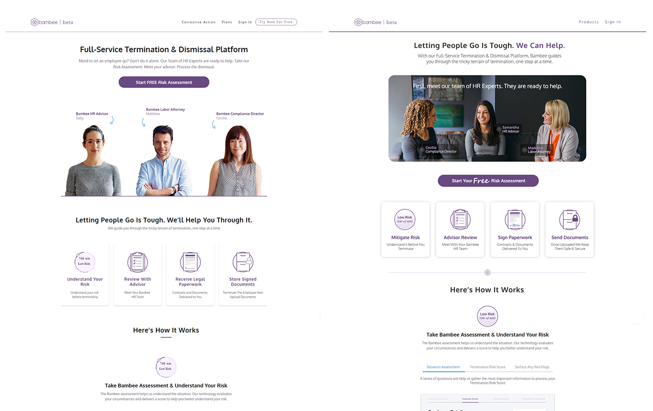Open Corrective Action in the left page nav

pyautogui.click(x=199, y=22)
